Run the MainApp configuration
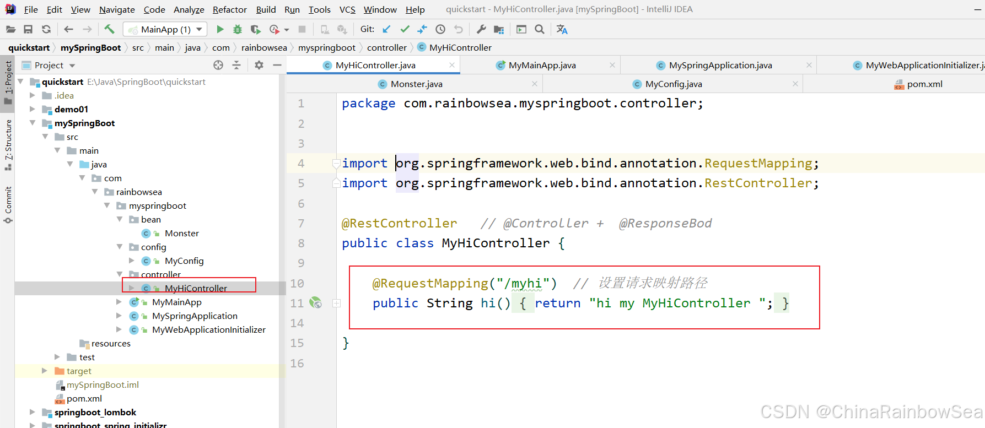Screen dimensions: 985x428 click(x=220, y=29)
